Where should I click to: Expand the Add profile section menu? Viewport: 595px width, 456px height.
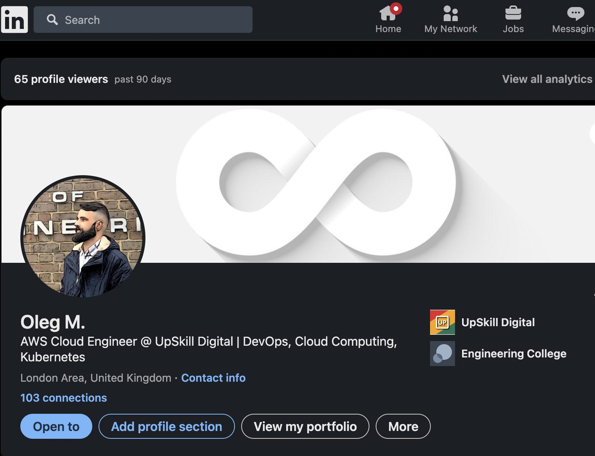tap(167, 426)
